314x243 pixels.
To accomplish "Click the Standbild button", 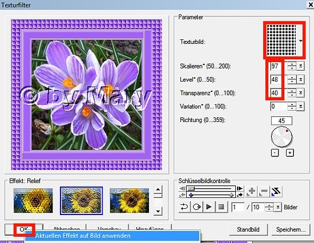I will pyautogui.click(x=248, y=229).
